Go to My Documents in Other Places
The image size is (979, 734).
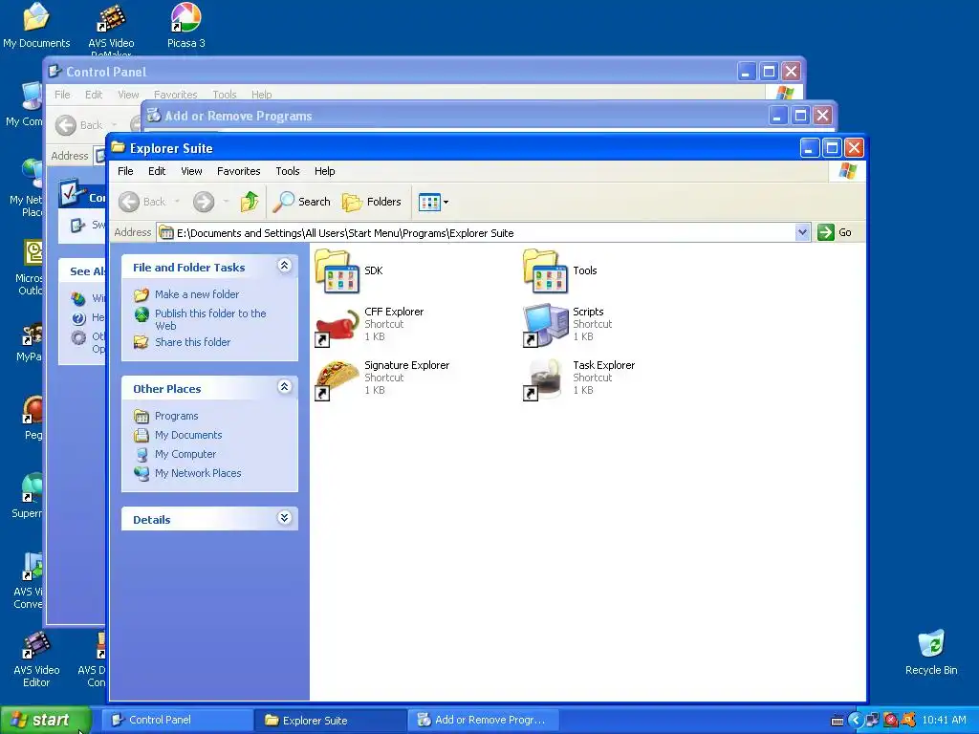188,435
